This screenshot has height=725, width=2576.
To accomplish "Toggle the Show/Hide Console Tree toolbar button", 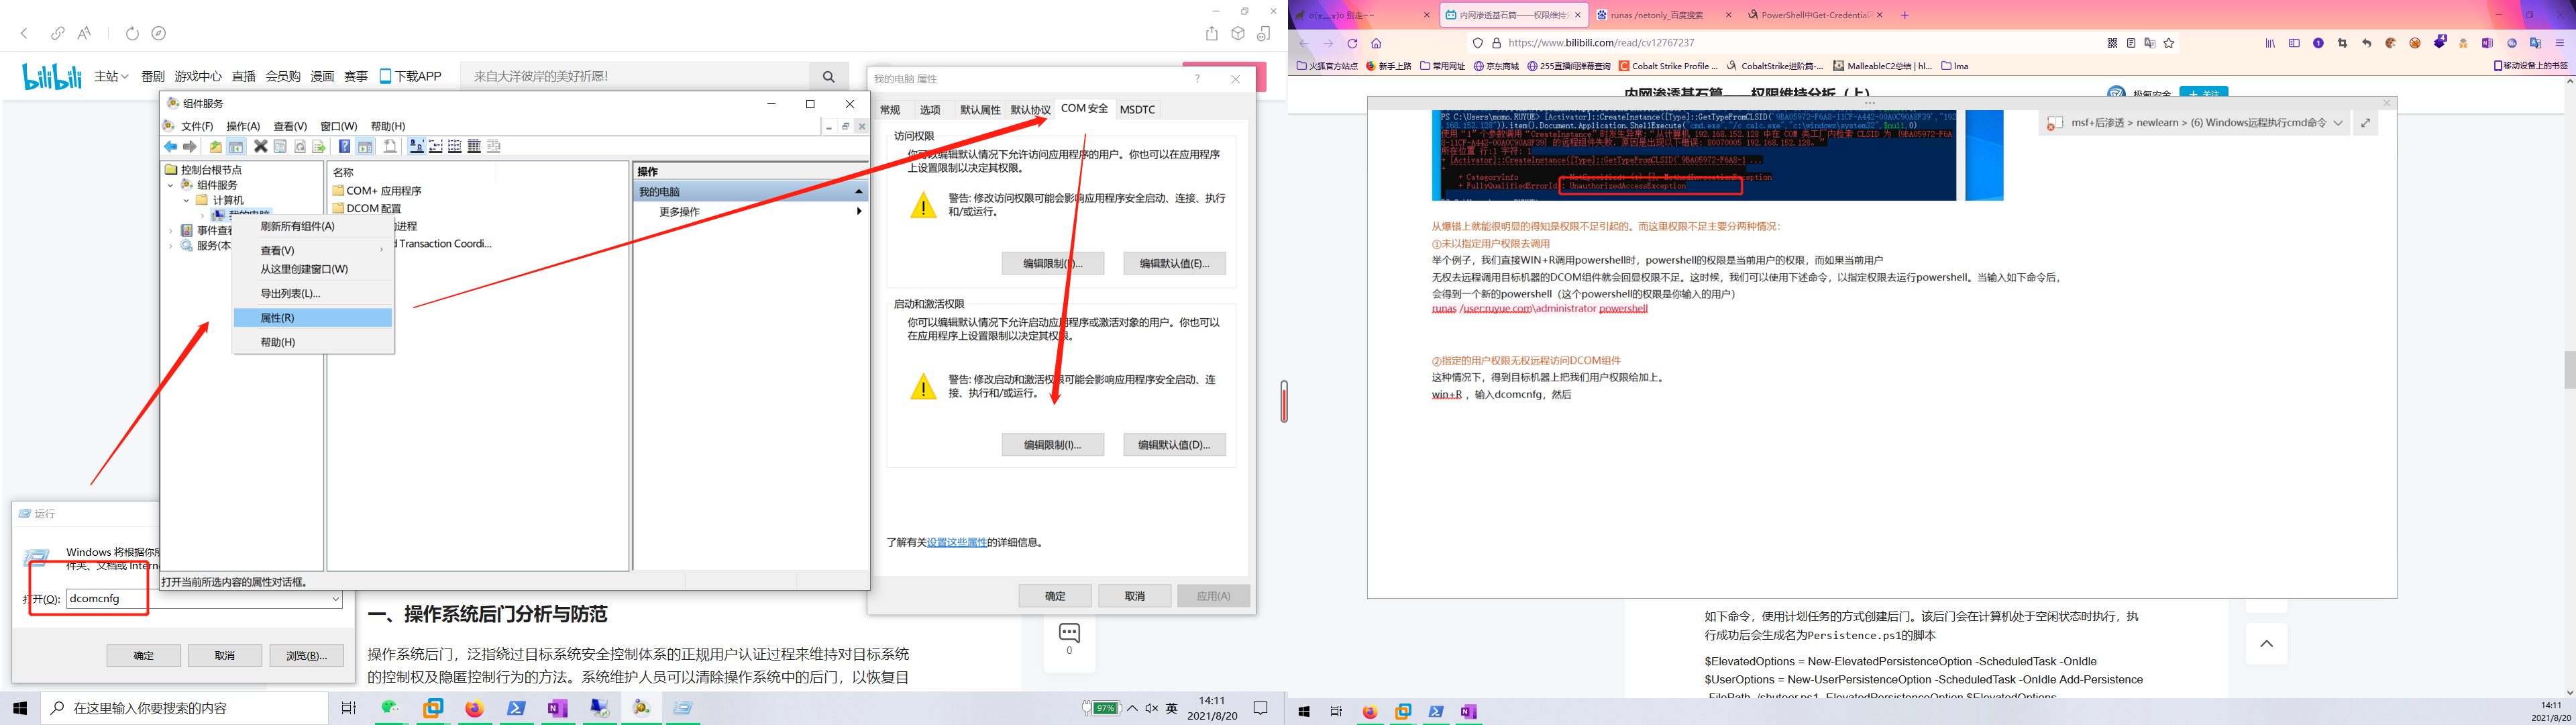I will (236, 146).
